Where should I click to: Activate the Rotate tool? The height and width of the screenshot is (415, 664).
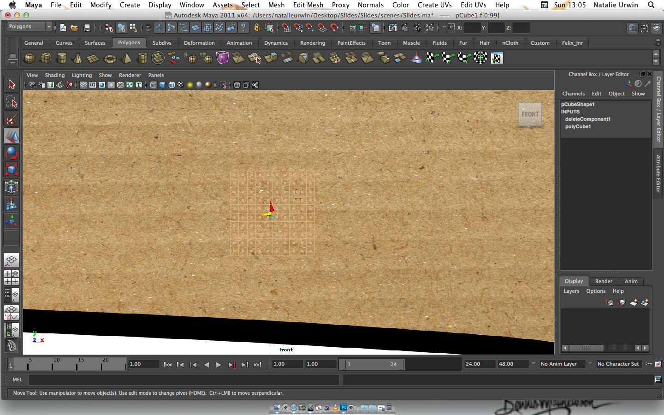12,152
